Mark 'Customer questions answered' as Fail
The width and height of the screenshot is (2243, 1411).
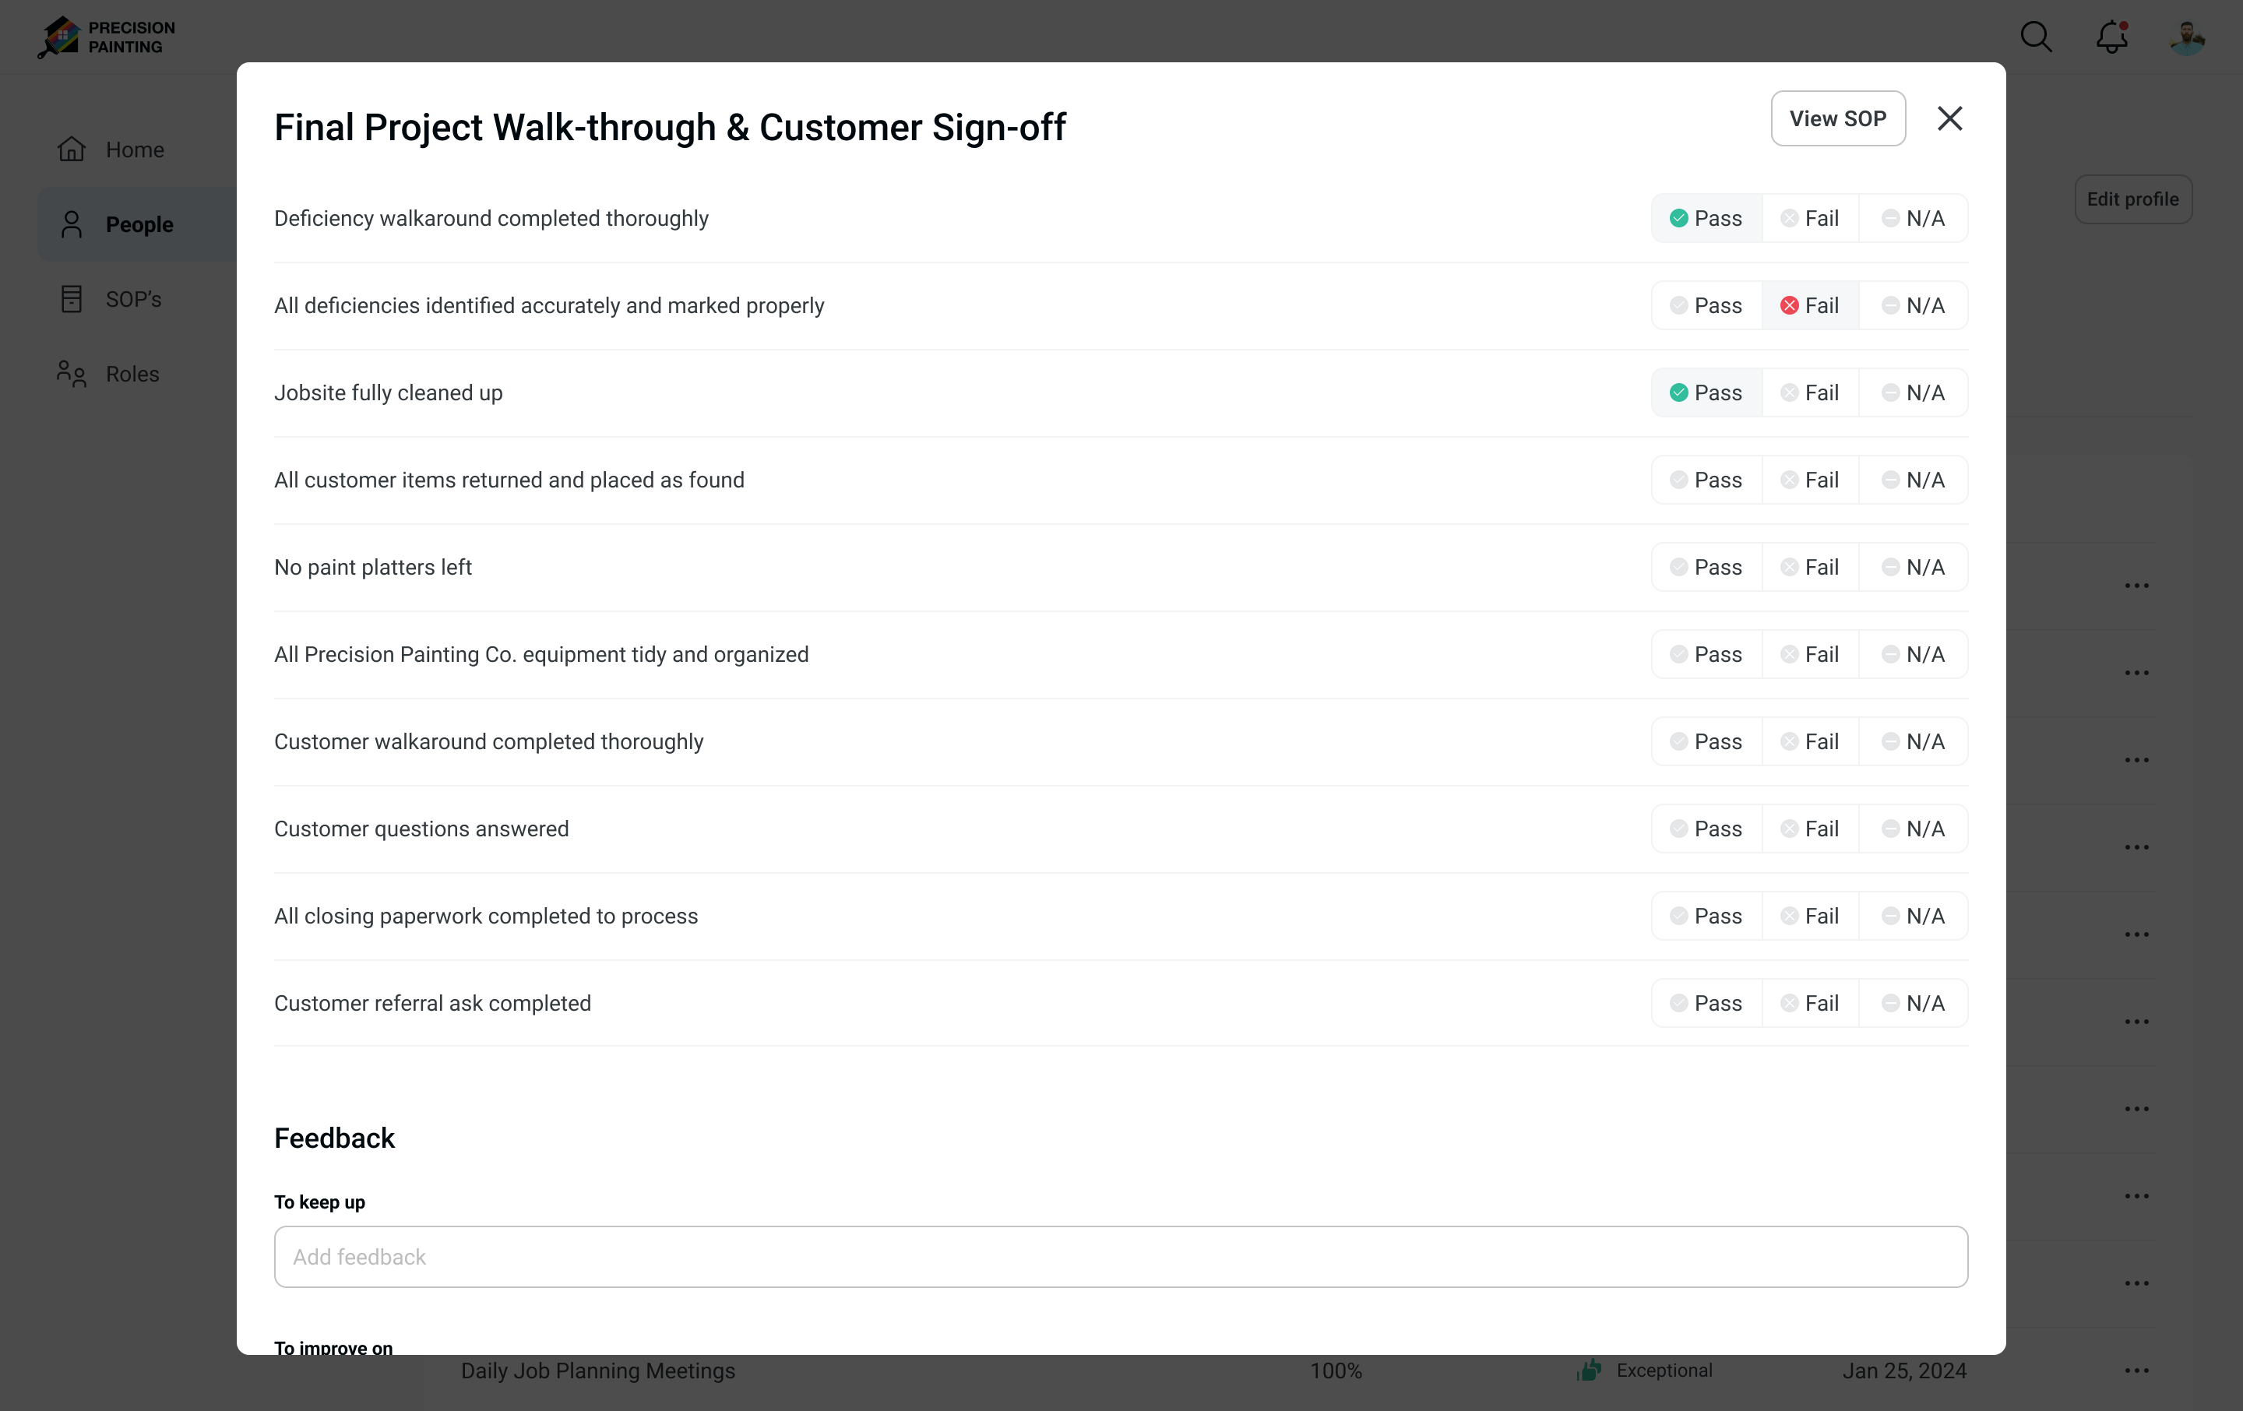pos(1810,829)
